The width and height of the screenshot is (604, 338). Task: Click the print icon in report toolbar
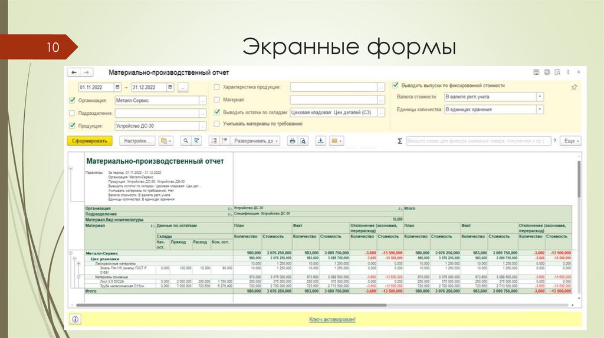pos(293,141)
